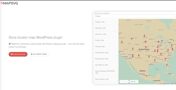Click the map marker on Arizona
176x90 pixels.
click(x=133, y=56)
